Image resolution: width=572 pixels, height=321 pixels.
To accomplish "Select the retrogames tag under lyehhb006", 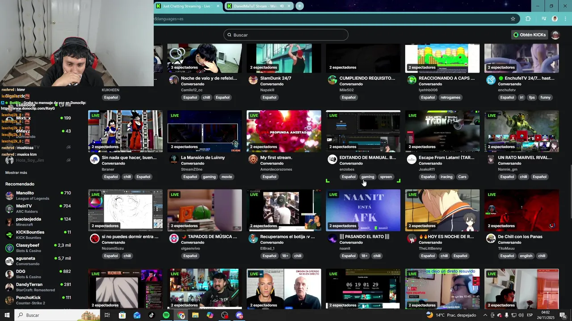I will (450, 97).
